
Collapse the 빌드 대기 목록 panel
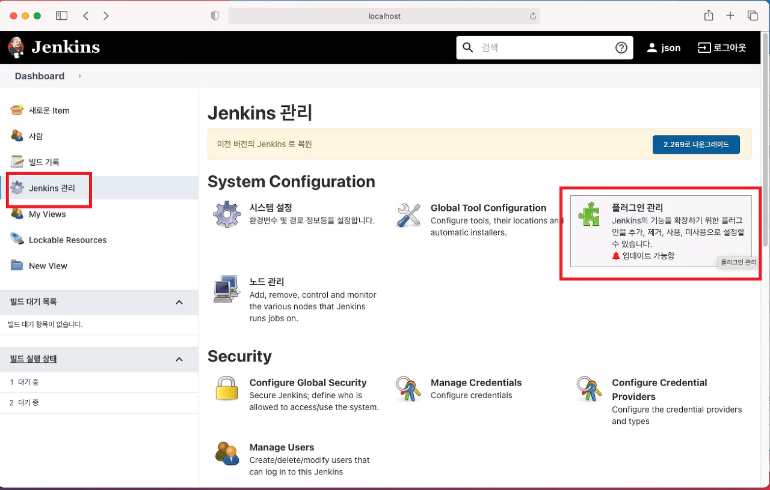point(179,302)
